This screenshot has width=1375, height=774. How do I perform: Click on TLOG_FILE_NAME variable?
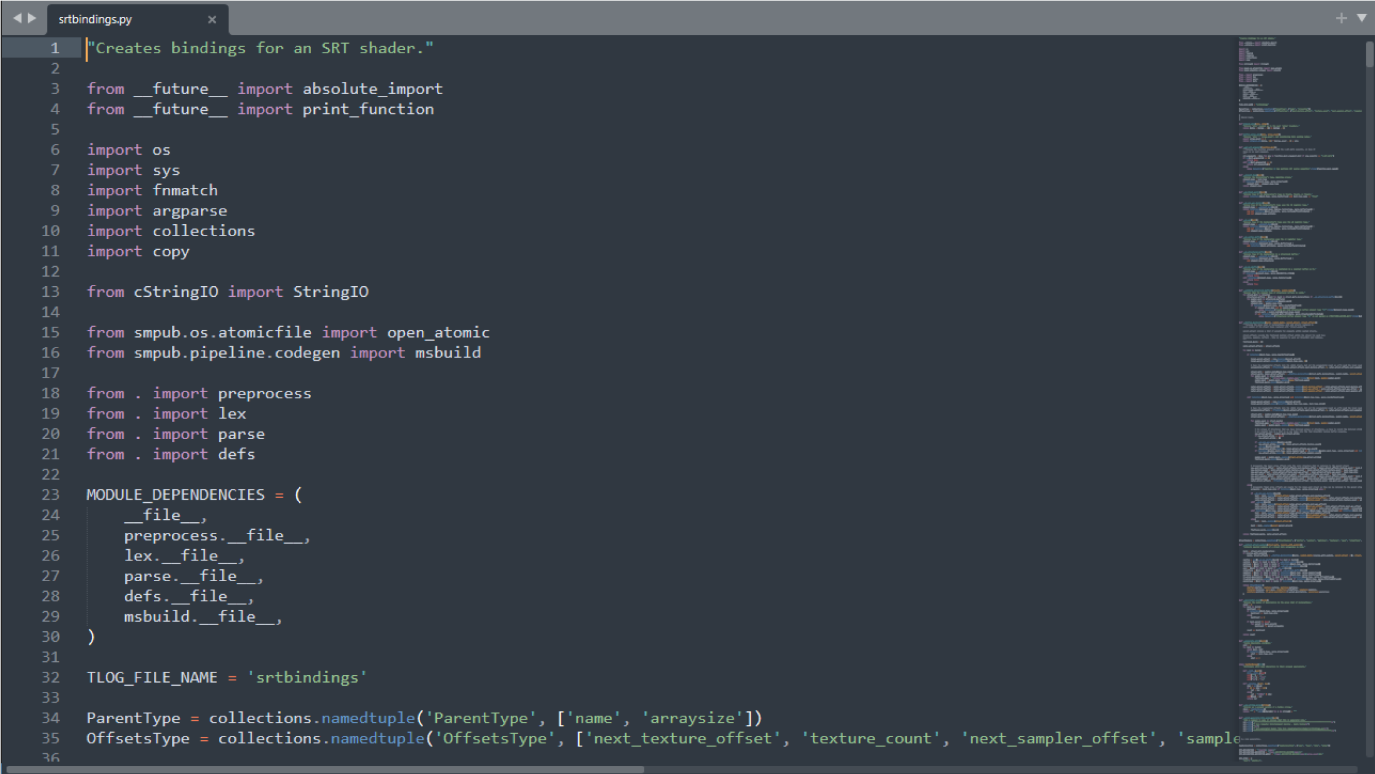[152, 678]
